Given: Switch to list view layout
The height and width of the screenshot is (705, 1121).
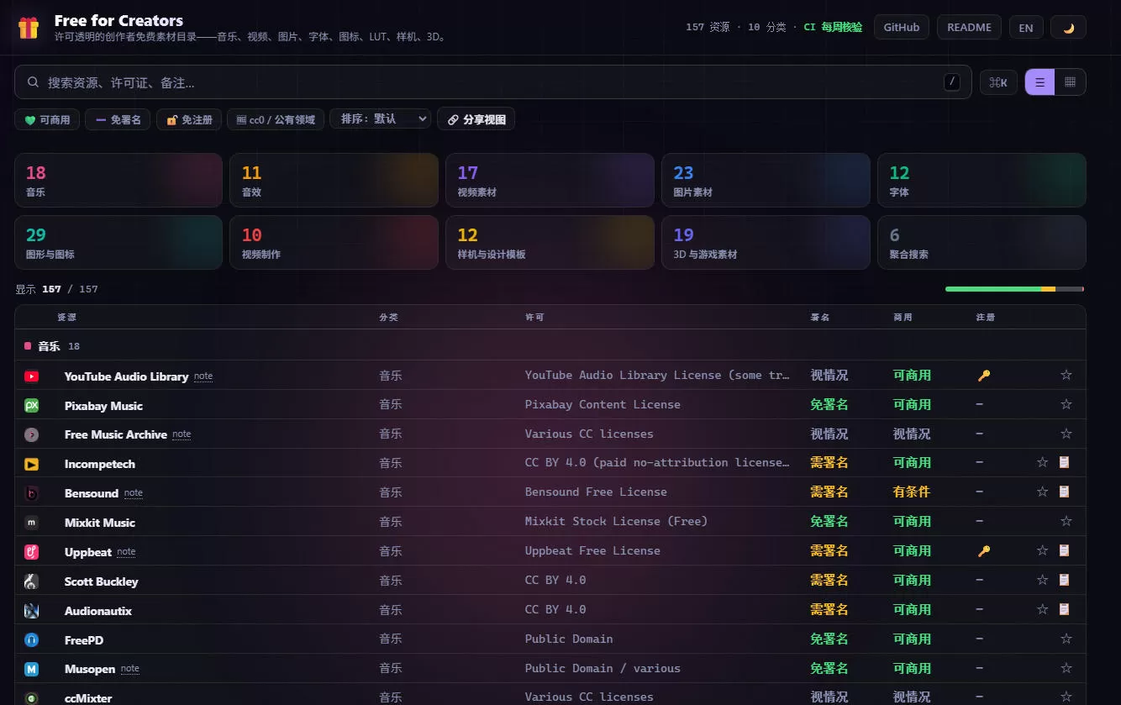Looking at the screenshot, I should click(x=1039, y=82).
